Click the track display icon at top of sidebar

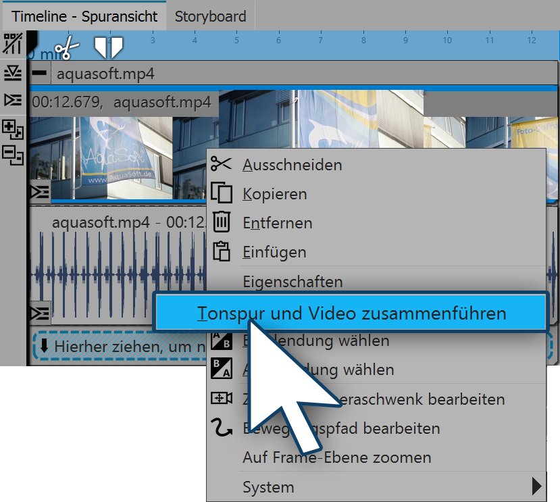12,44
